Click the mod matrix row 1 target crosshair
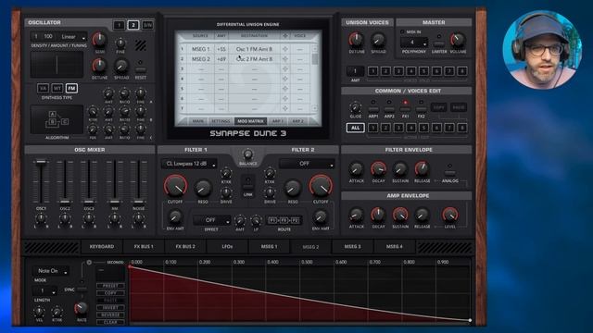This screenshot has height=333, width=593. [285, 49]
